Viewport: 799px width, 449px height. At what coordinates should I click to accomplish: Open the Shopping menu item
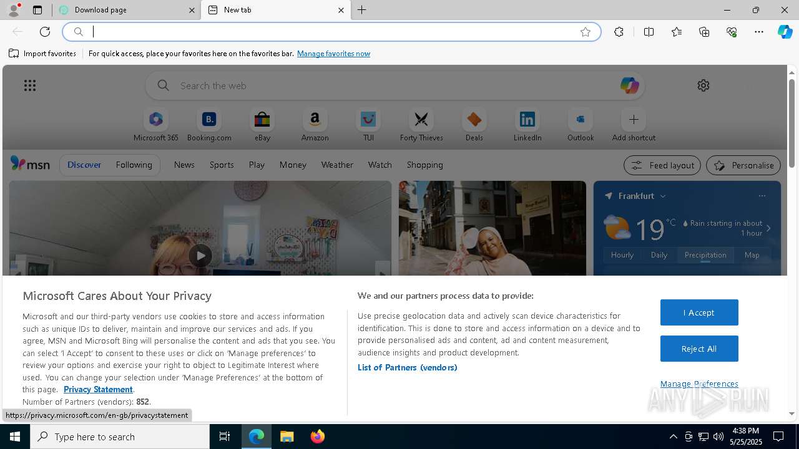tap(425, 165)
